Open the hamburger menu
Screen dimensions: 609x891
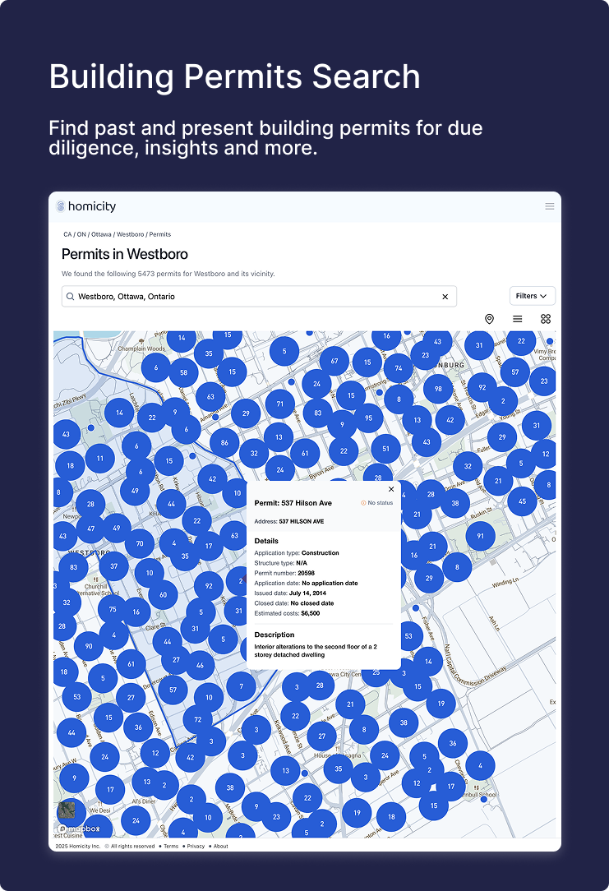[550, 206]
